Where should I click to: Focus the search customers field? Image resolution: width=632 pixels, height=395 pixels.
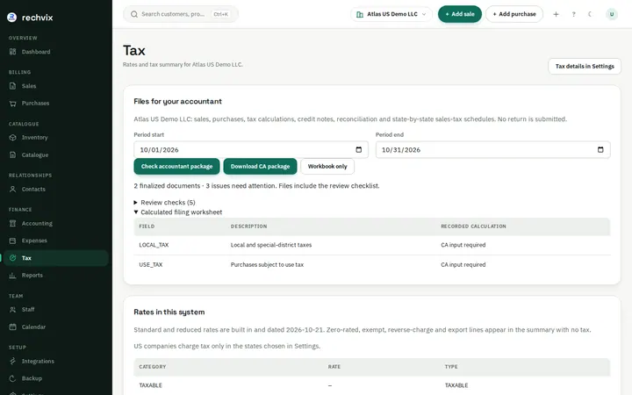click(x=181, y=14)
